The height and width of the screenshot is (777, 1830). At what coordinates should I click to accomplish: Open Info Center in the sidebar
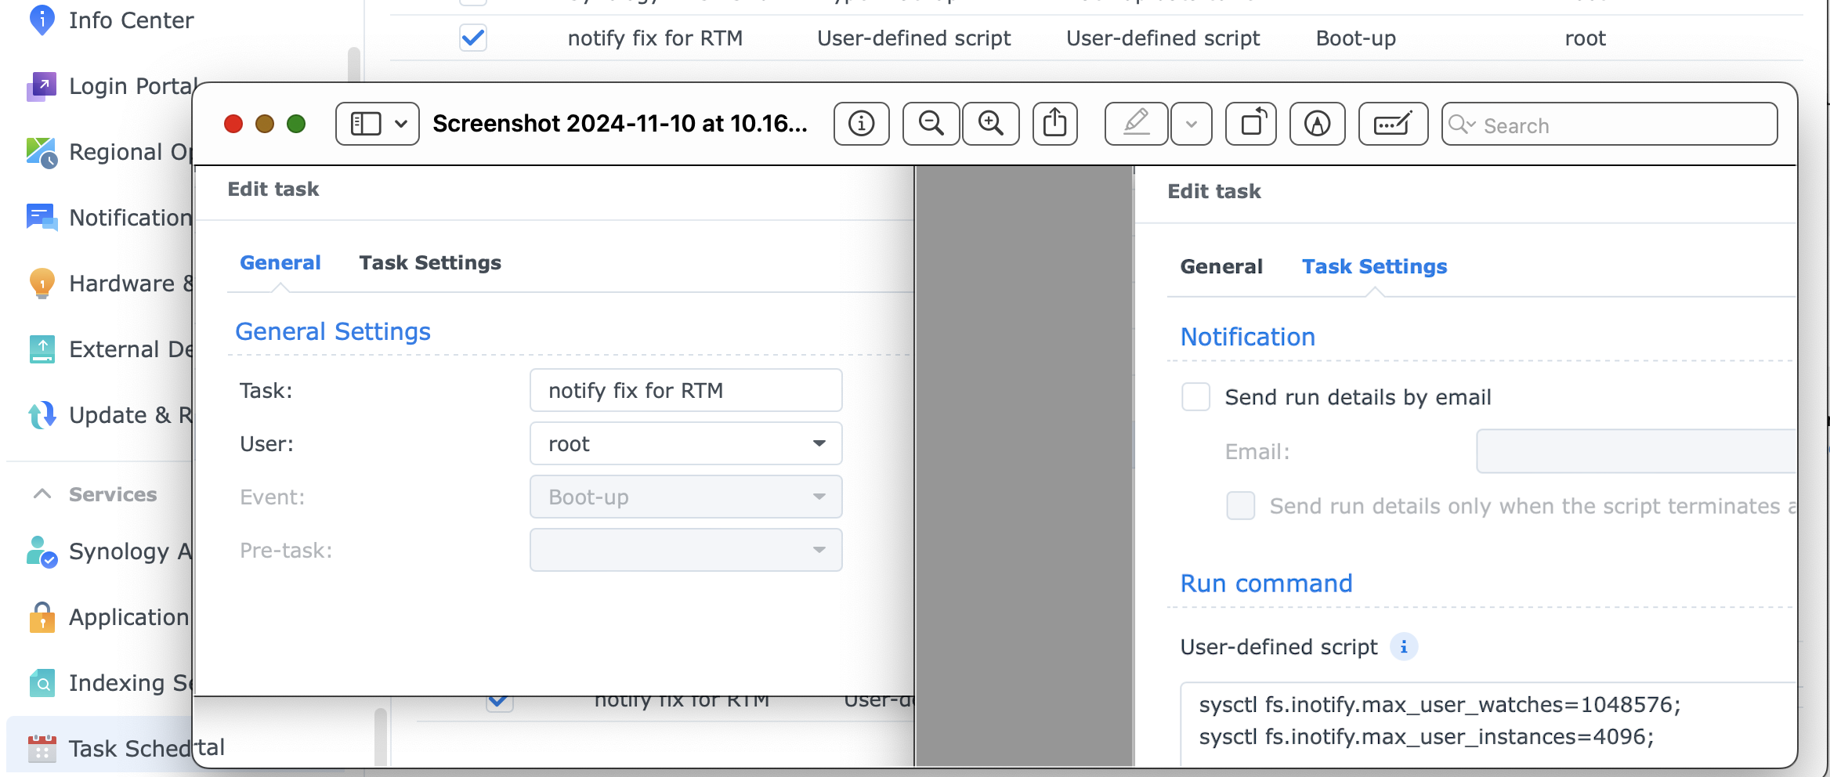(x=110, y=20)
